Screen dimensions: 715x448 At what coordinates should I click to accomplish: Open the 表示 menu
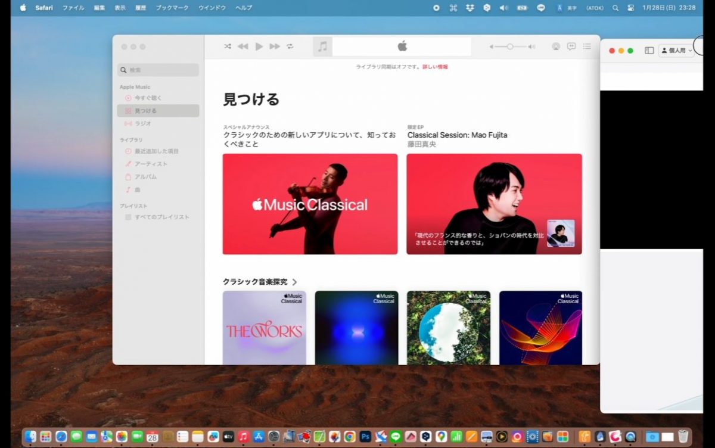tap(120, 8)
